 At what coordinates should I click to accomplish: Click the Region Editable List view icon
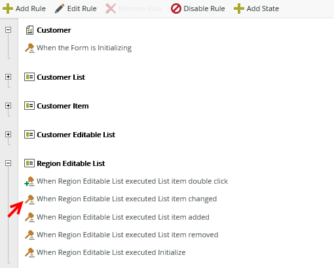(x=29, y=163)
